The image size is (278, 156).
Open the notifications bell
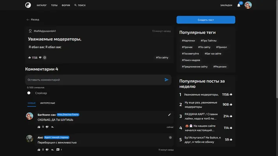coord(239,5)
